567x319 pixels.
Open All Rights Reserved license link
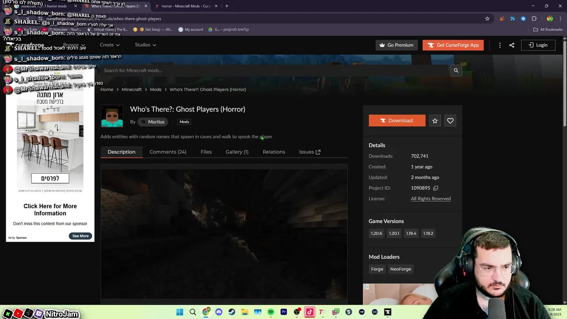tap(431, 198)
